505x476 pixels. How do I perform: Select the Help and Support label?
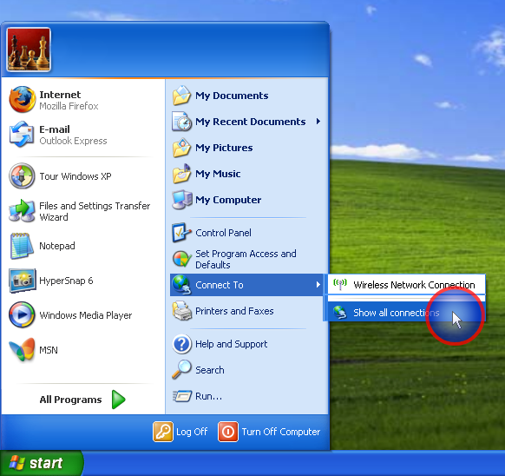coord(232,344)
